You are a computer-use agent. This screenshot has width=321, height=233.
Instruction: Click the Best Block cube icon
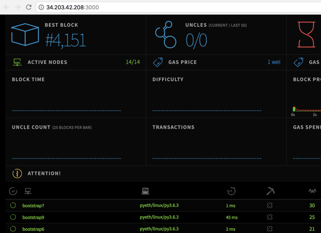(x=25, y=35)
